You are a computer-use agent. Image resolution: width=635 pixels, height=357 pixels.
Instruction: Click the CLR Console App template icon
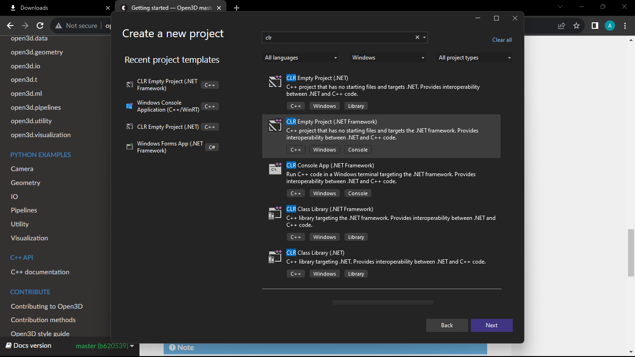(275, 168)
